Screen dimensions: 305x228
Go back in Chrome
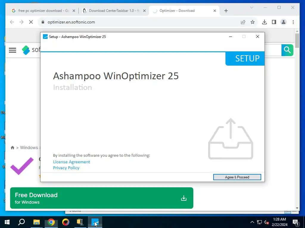click(x=12, y=22)
